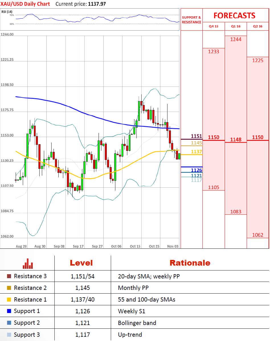Click the Support 2 steel blue color swatch

(x=9, y=323)
